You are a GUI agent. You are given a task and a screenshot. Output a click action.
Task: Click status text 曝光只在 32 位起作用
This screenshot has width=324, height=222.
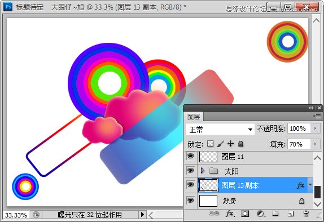(90, 215)
